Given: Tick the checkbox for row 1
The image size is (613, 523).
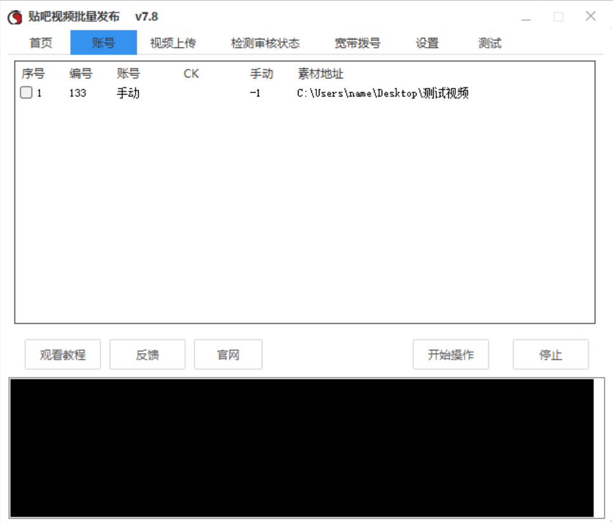Looking at the screenshot, I should 26,93.
